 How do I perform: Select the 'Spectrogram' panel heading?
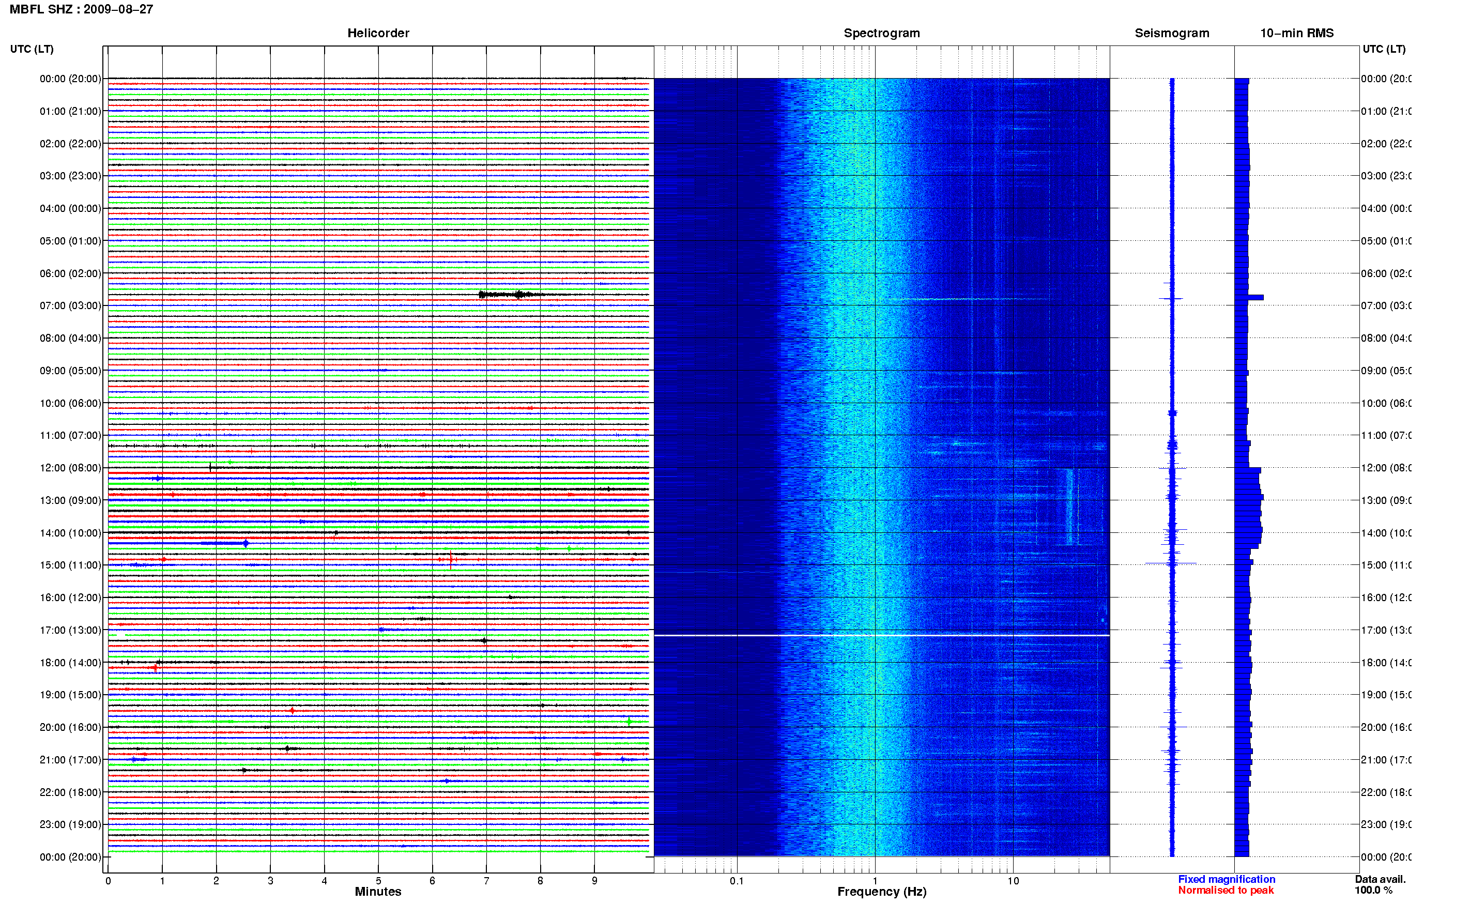click(x=881, y=33)
